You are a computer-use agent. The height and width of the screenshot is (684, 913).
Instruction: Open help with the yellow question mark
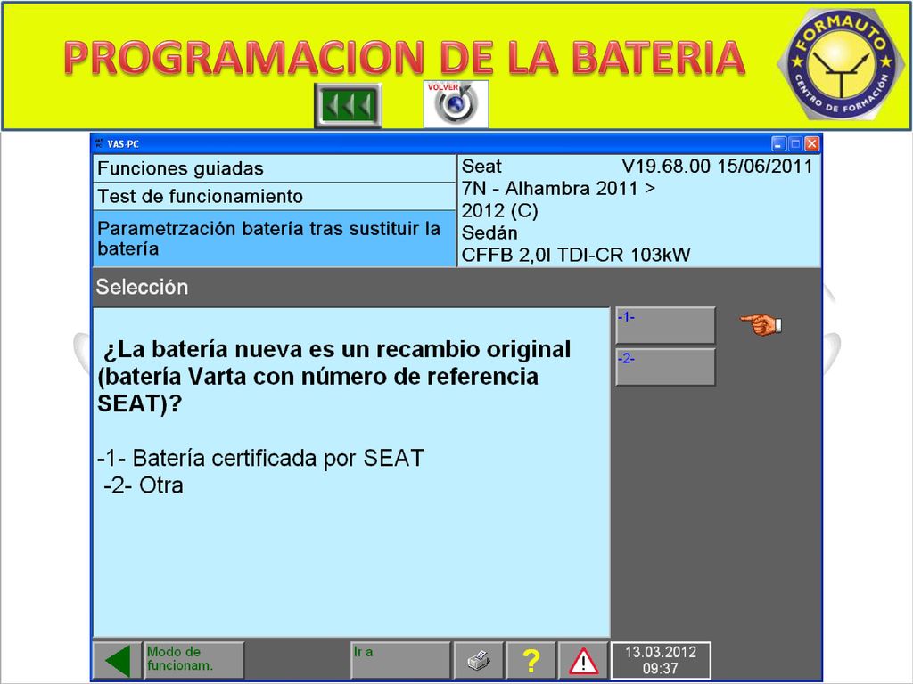point(531,660)
